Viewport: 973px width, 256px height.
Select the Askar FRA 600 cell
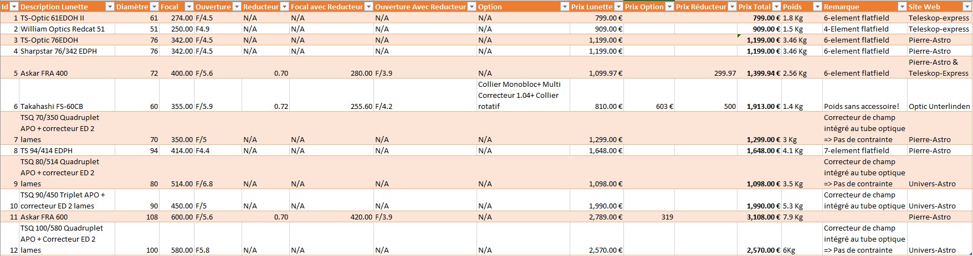click(x=44, y=217)
